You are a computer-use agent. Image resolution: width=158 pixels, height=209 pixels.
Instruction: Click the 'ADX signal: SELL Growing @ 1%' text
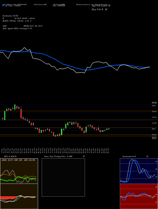click(x=17, y=28)
